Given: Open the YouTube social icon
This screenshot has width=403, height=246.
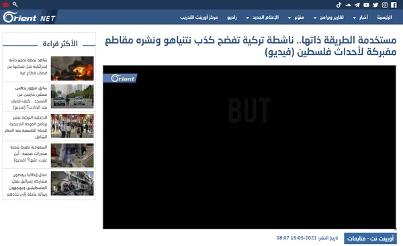Looking at the screenshot, I should point(366,5).
